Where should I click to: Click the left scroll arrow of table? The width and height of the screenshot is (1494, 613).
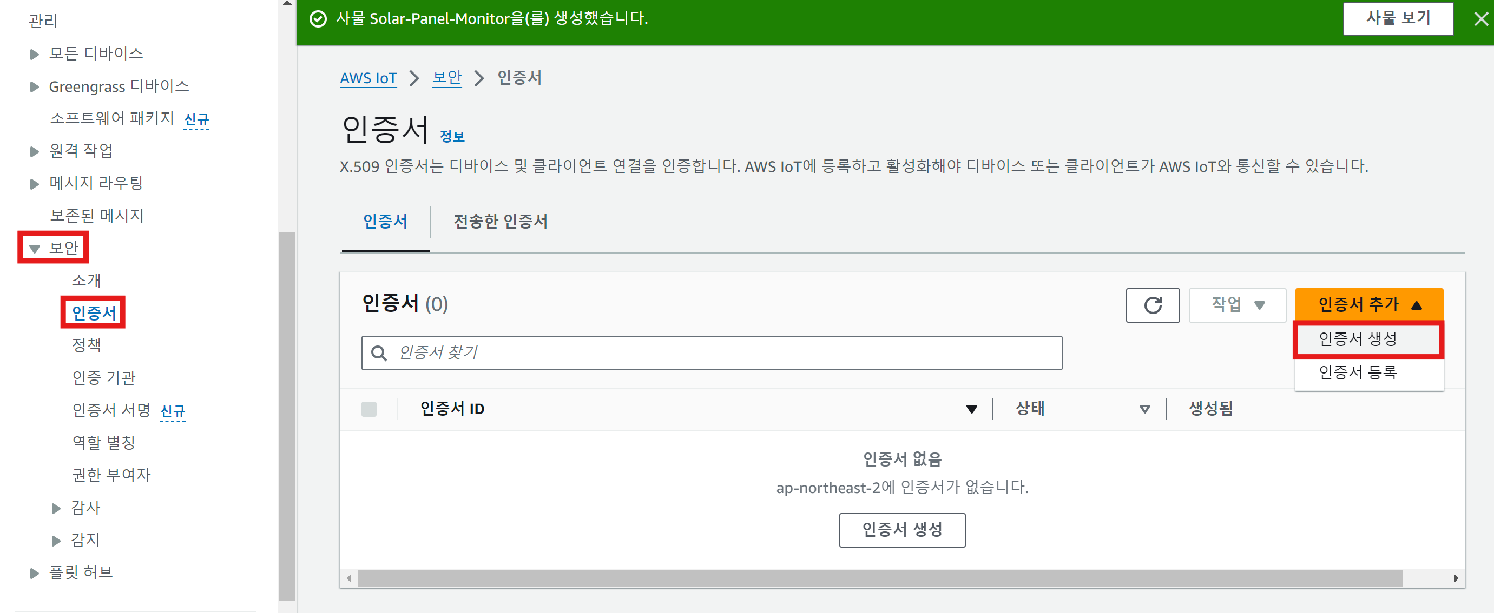pos(349,578)
